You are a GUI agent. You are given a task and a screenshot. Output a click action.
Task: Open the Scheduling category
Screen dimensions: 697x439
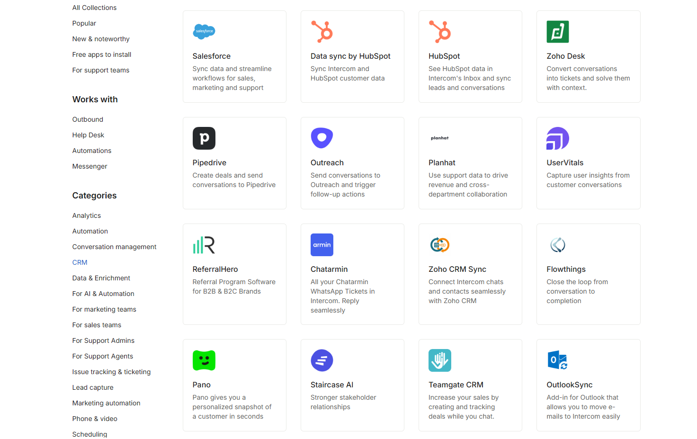[89, 434]
